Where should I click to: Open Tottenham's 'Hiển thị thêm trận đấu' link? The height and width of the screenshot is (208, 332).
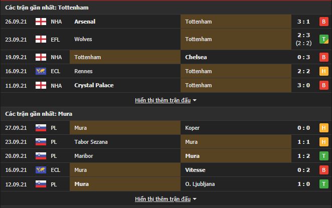(x=162, y=100)
